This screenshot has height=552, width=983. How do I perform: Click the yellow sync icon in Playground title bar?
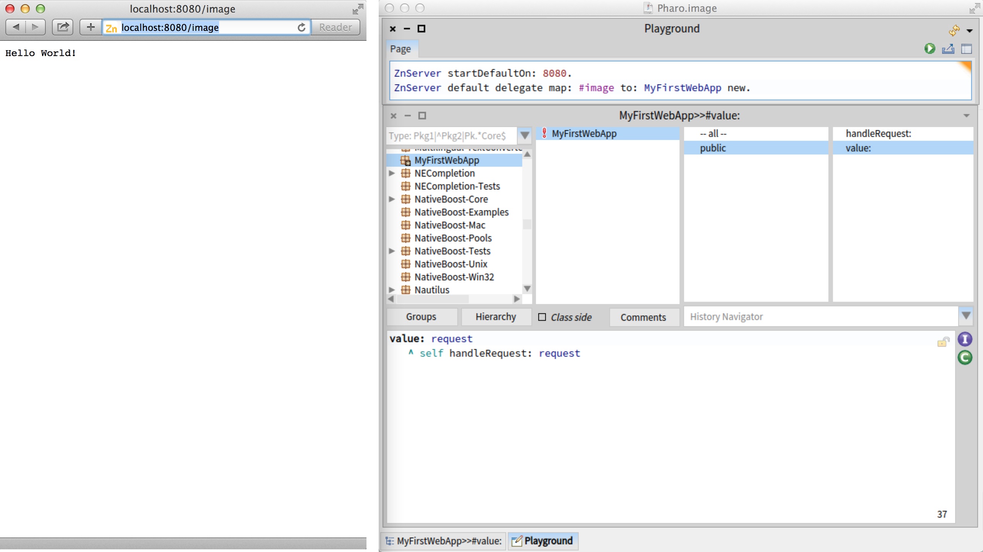(954, 30)
